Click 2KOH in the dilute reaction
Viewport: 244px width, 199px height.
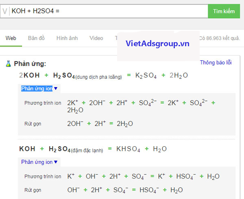(30, 75)
